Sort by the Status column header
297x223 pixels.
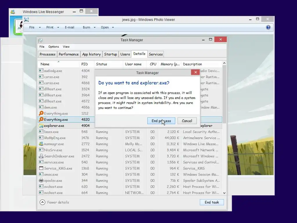coord(108,64)
